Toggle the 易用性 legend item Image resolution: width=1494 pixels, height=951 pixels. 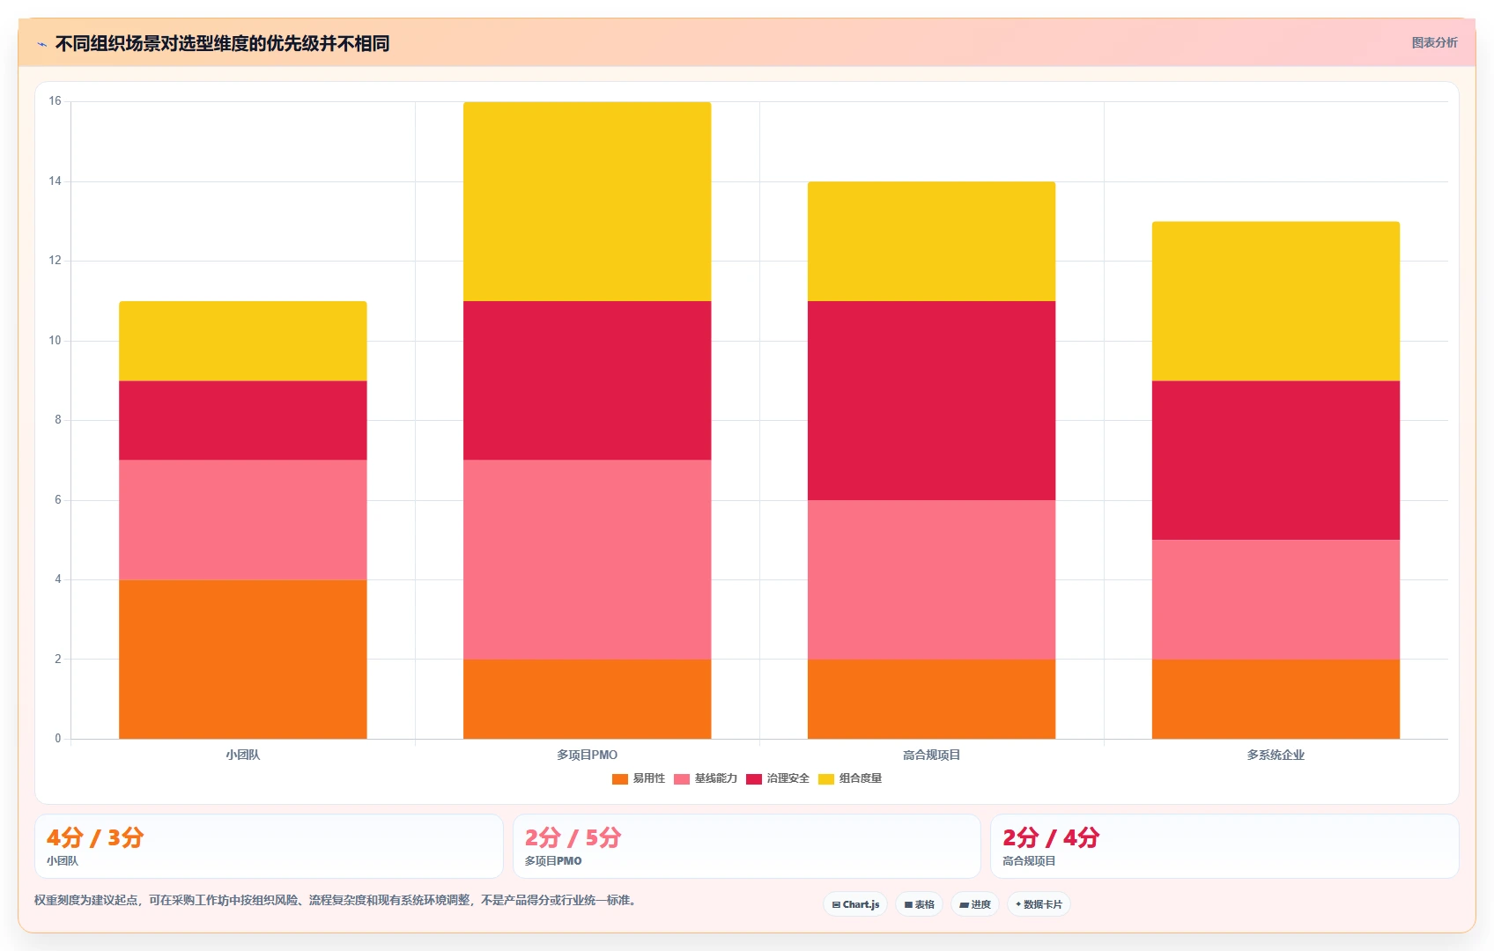pos(639,778)
